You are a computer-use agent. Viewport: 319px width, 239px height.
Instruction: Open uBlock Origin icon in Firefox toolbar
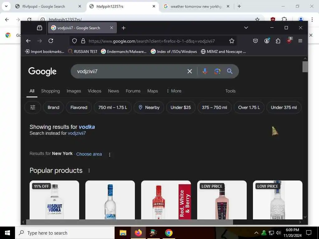point(289,40)
